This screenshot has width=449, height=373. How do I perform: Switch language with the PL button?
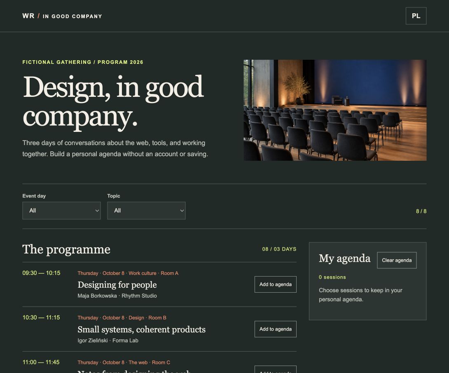click(x=416, y=16)
